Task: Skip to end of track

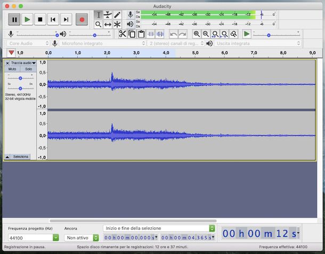Action: tap(66, 20)
